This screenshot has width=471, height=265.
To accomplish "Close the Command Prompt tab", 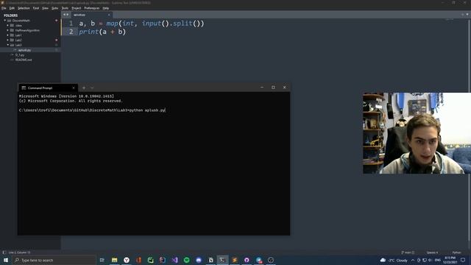I will 74,88.
